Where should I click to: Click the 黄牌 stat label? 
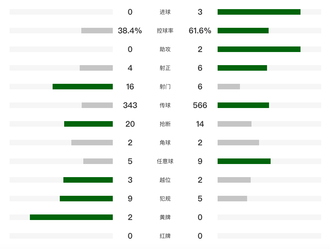coord(165,217)
